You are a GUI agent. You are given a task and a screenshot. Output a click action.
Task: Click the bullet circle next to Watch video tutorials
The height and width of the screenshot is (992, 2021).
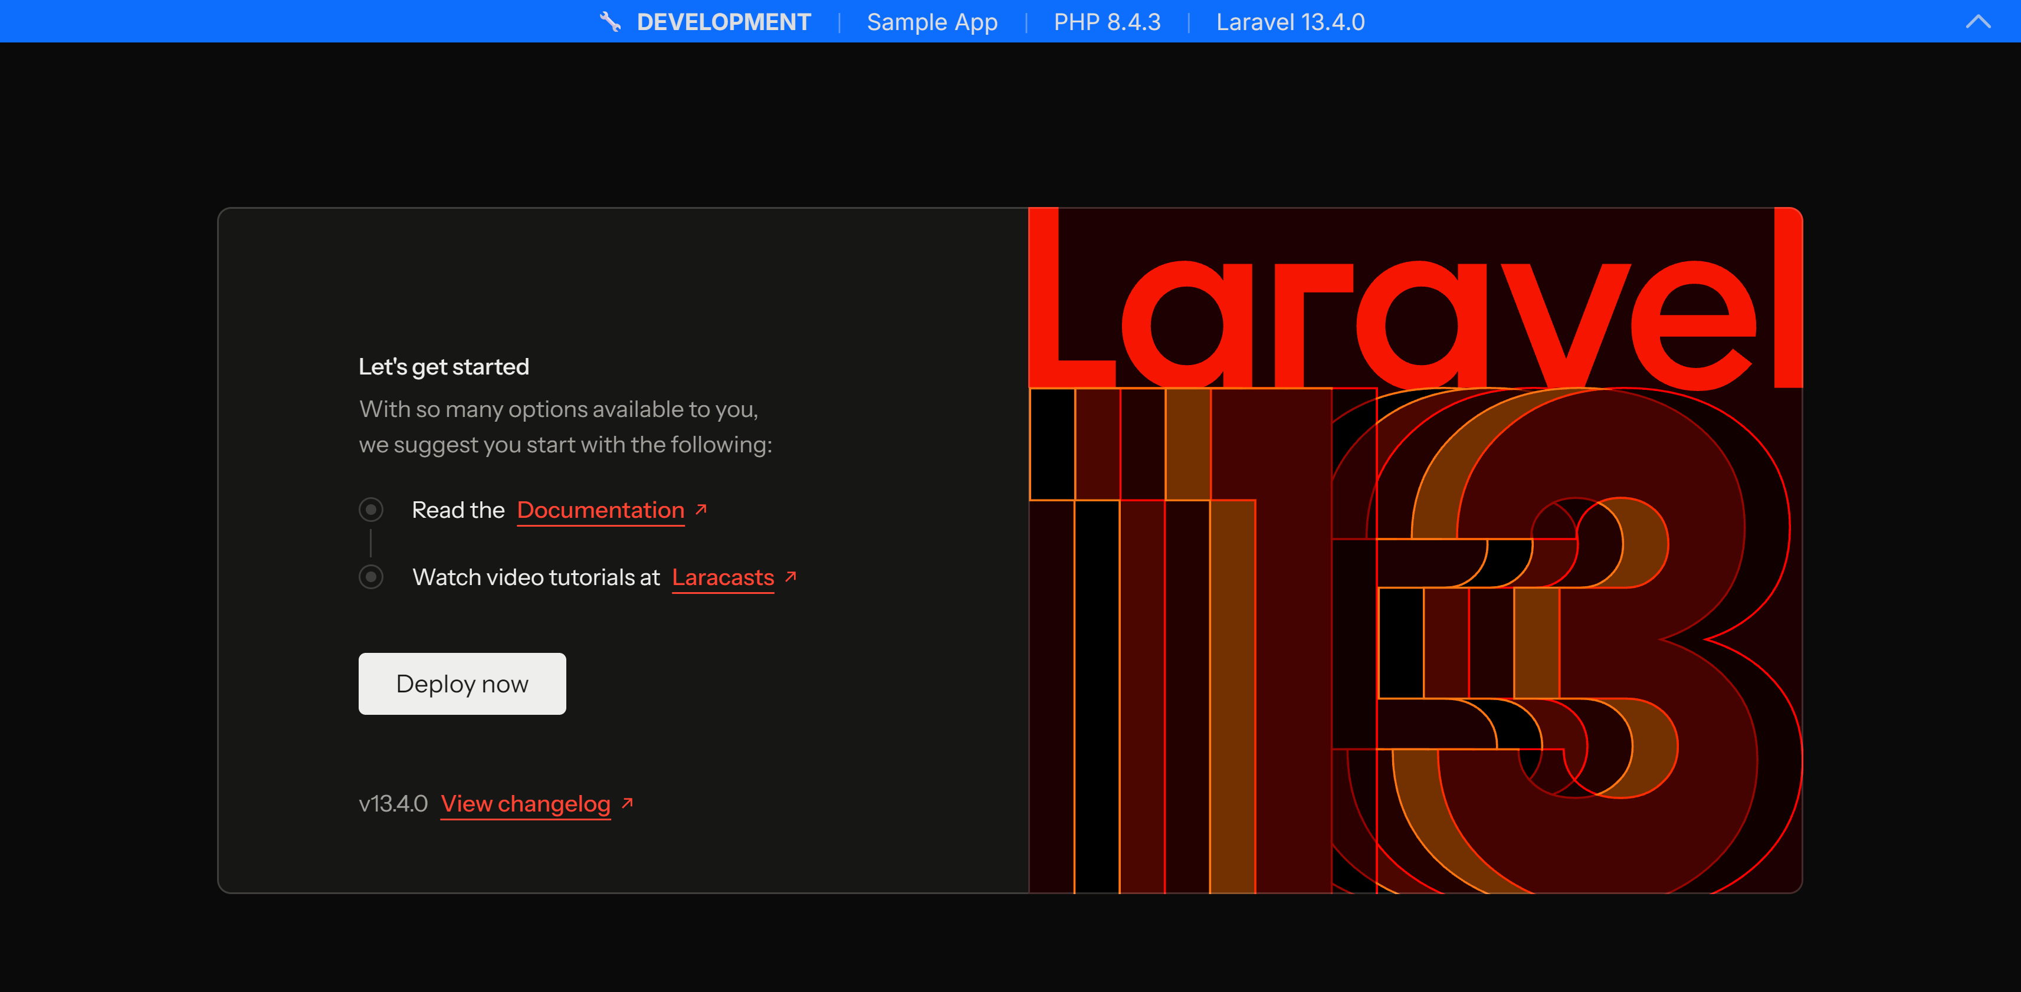pyautogui.click(x=371, y=577)
